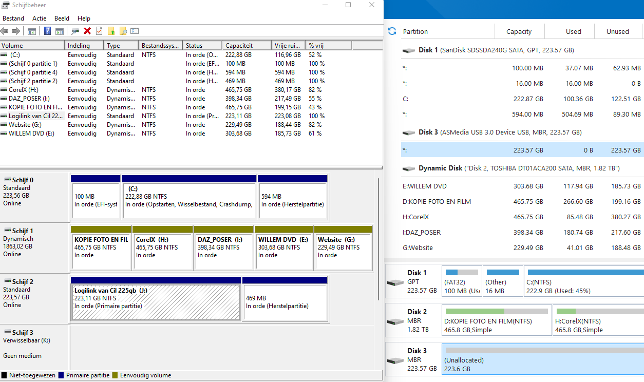This screenshot has height=382, width=644.
Task: Click the rightmost toolbar checklist settings icon
Action: point(135,31)
